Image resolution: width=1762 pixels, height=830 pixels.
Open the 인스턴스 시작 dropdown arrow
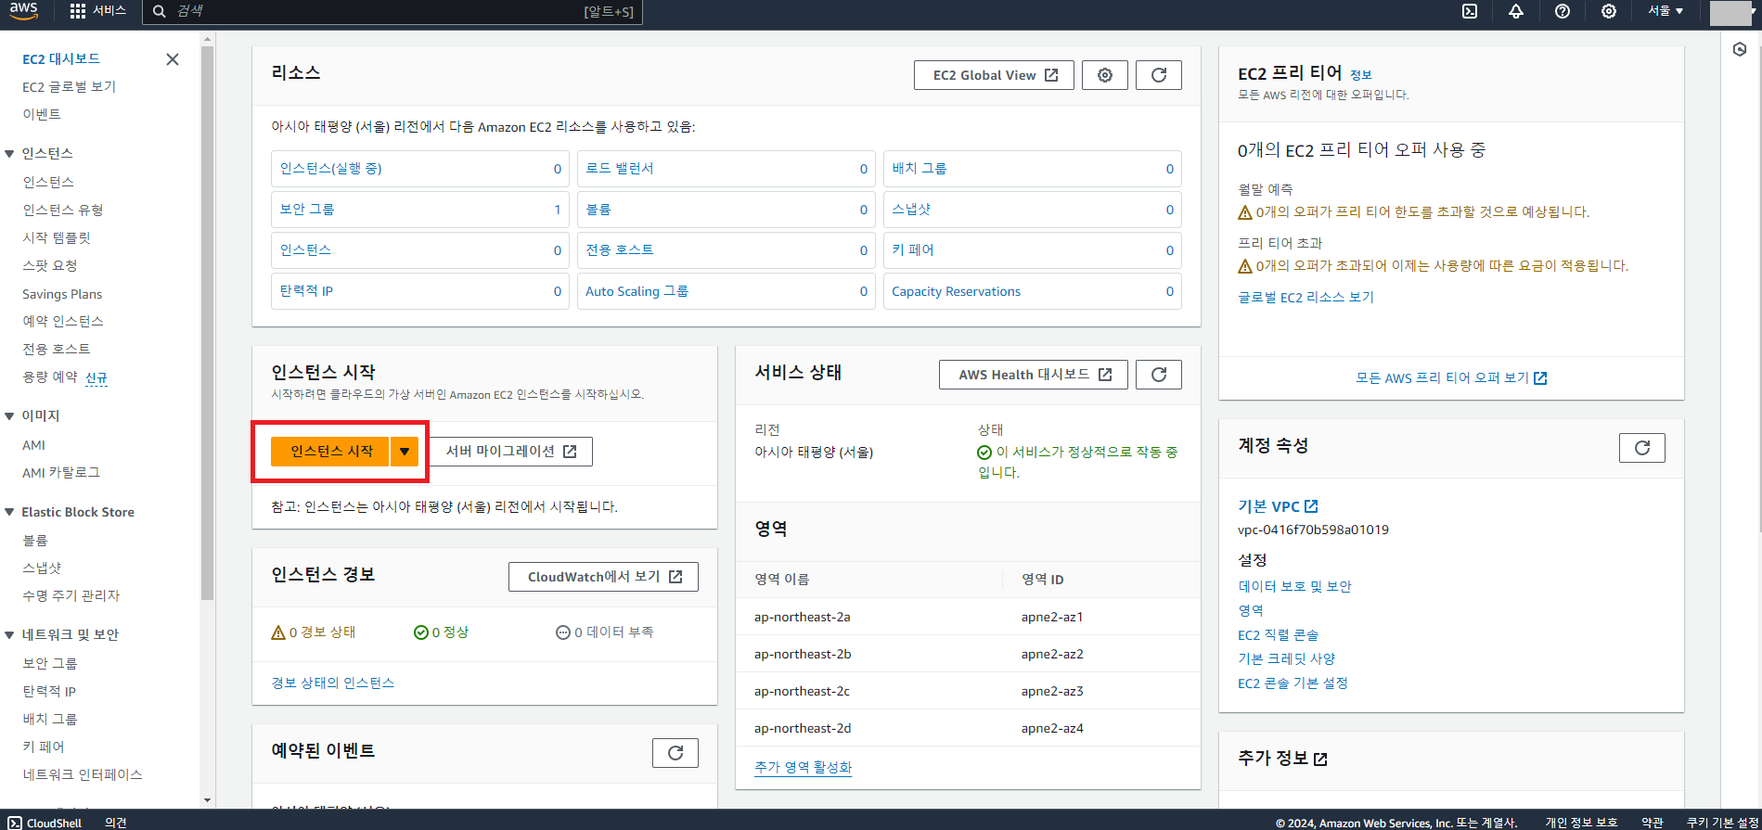coord(405,452)
